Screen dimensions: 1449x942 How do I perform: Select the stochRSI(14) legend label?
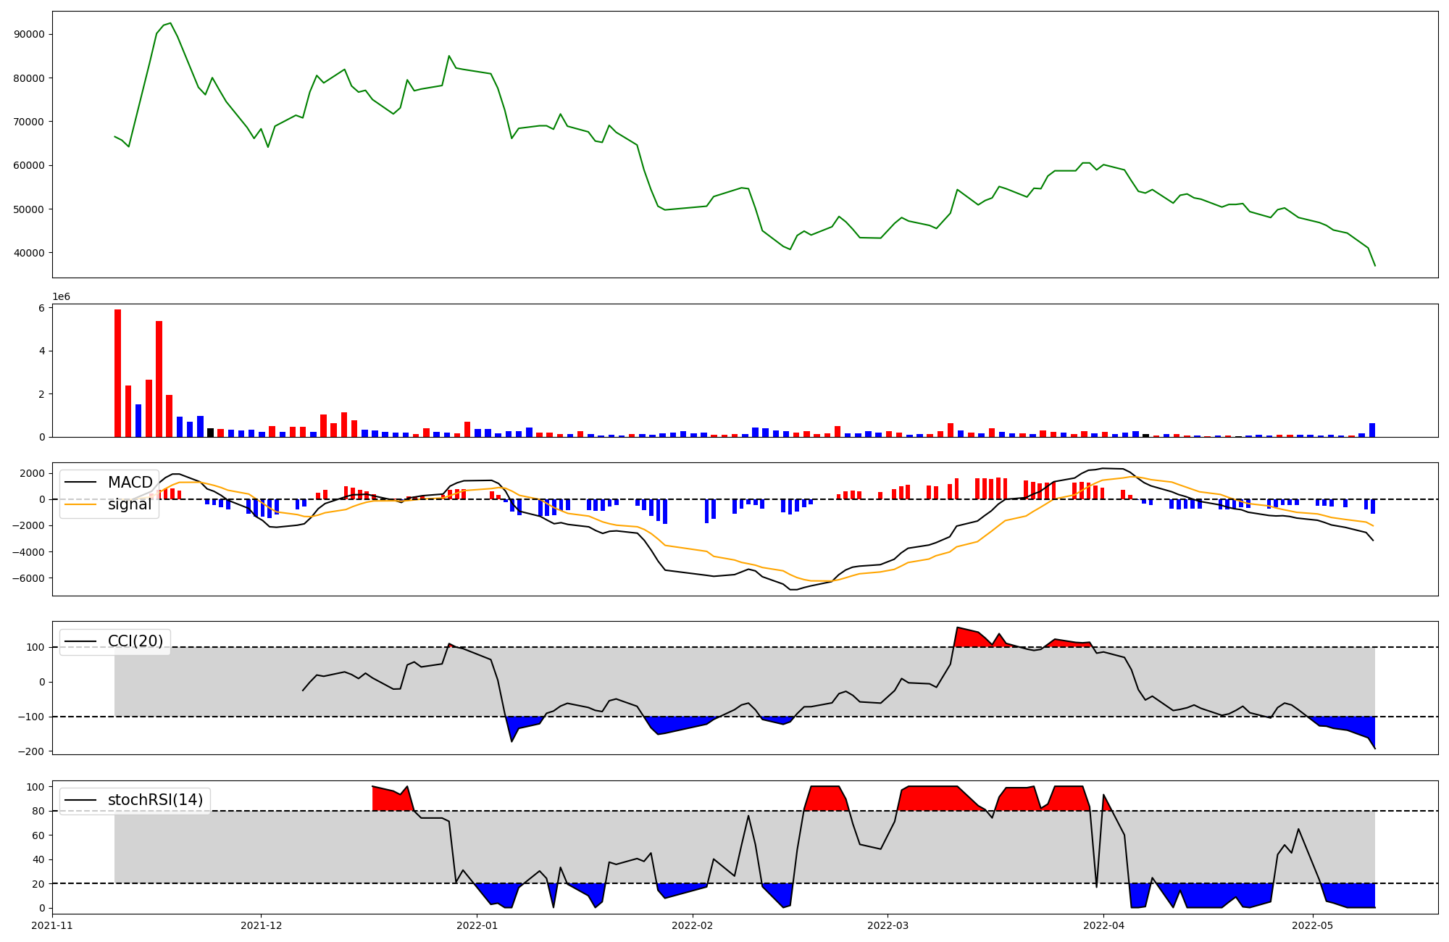point(155,800)
